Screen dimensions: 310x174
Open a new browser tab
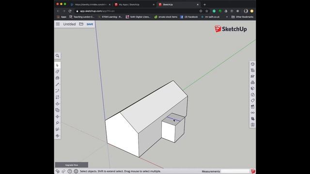coord(204,4)
